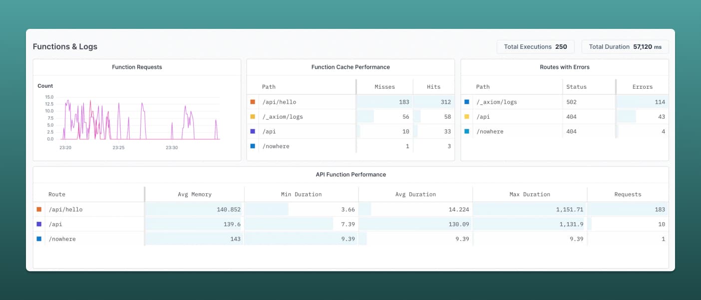Sort by the Status column header
The width and height of the screenshot is (701, 300).
click(576, 87)
